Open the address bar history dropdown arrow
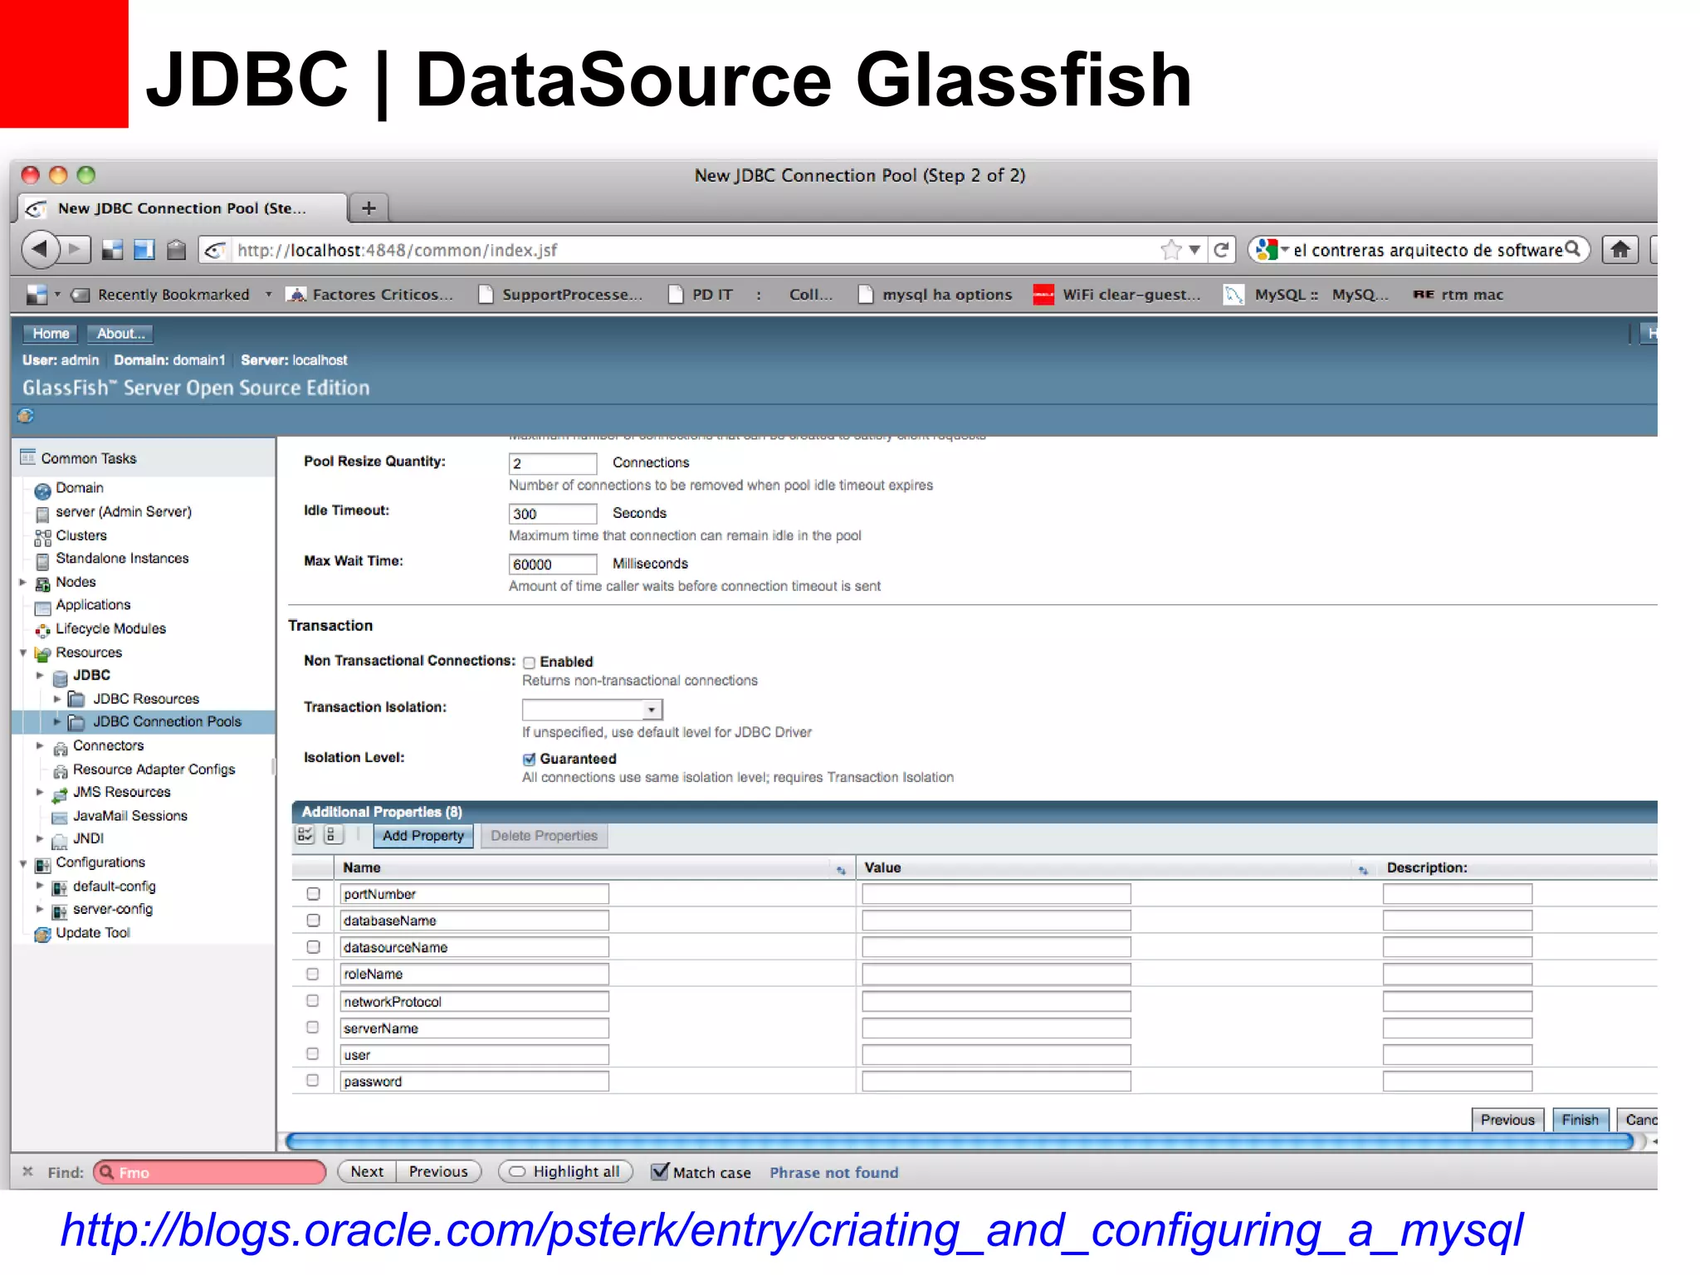 click(x=1194, y=250)
